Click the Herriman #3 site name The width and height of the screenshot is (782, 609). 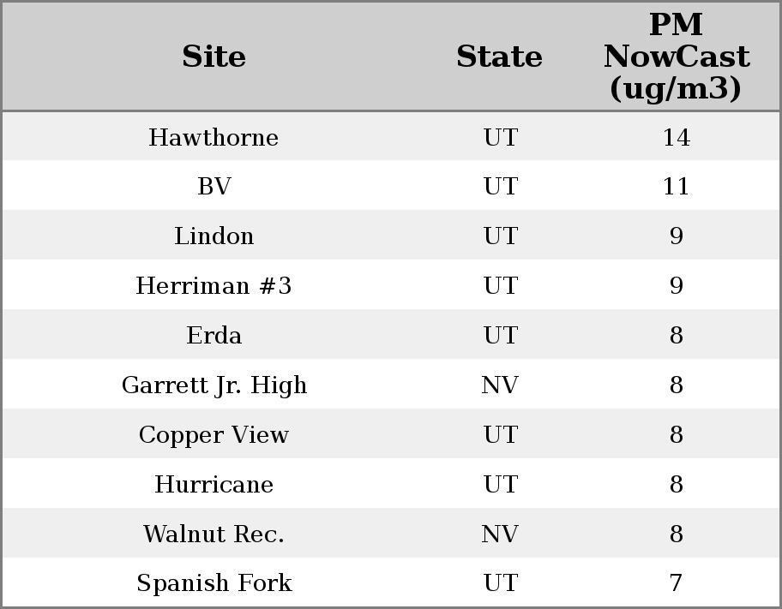click(214, 286)
